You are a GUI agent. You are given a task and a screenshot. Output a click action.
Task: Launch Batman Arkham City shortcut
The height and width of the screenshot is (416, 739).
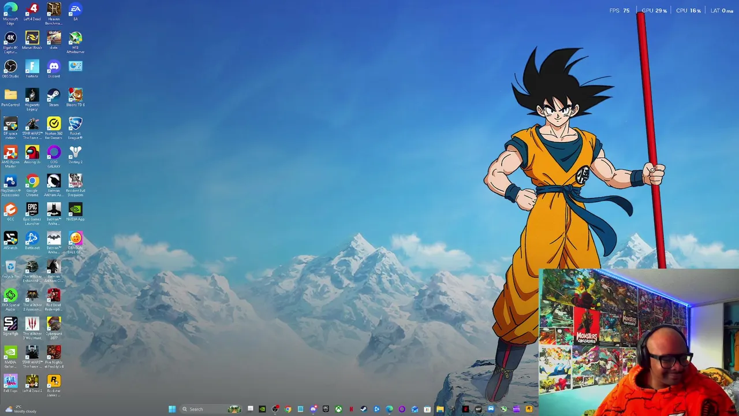tap(54, 271)
